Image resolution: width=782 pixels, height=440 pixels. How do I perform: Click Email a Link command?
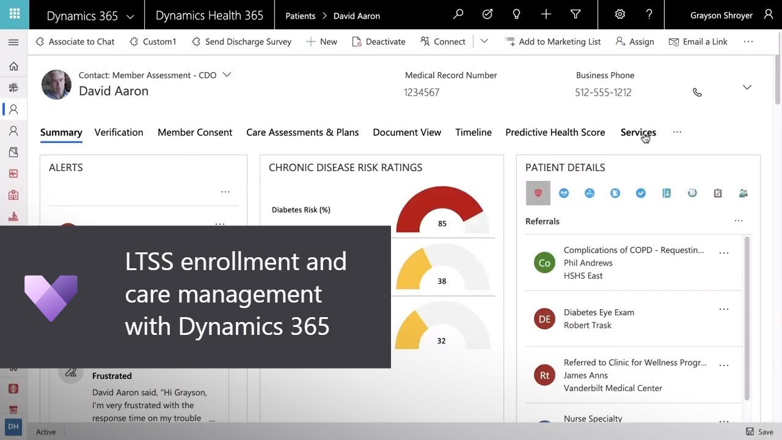click(x=698, y=42)
